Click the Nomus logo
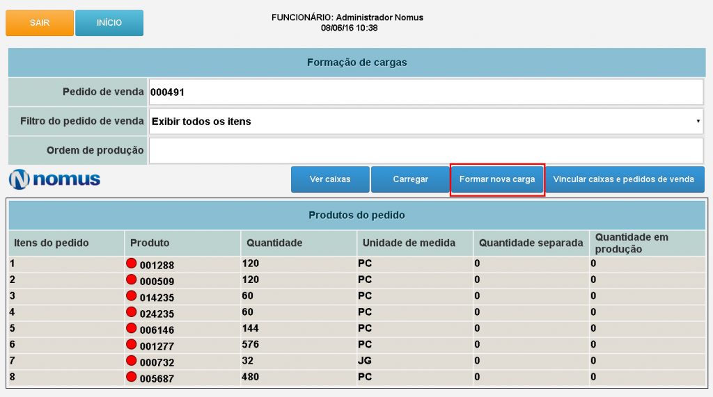The image size is (713, 397). coord(55,179)
